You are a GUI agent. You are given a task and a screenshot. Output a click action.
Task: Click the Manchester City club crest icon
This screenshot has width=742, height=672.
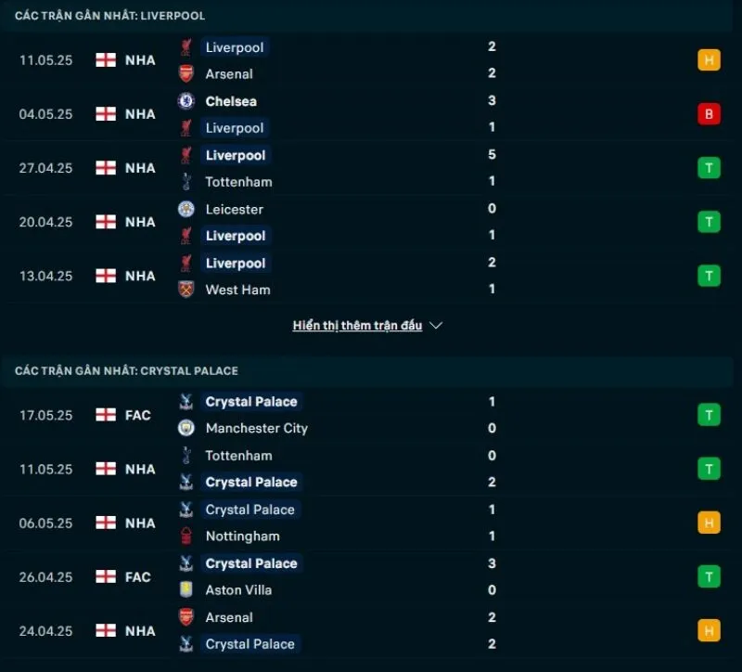coord(186,428)
